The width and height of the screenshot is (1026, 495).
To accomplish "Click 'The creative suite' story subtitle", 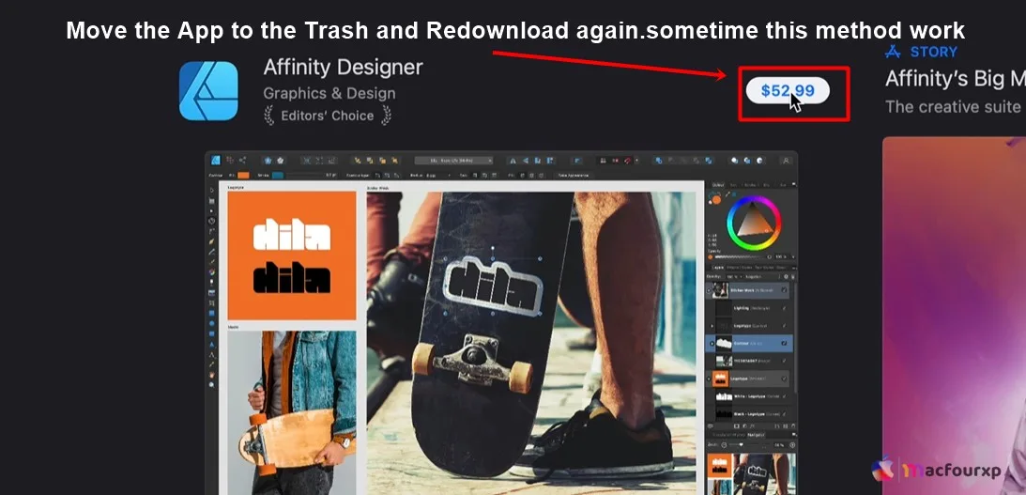I will [955, 107].
